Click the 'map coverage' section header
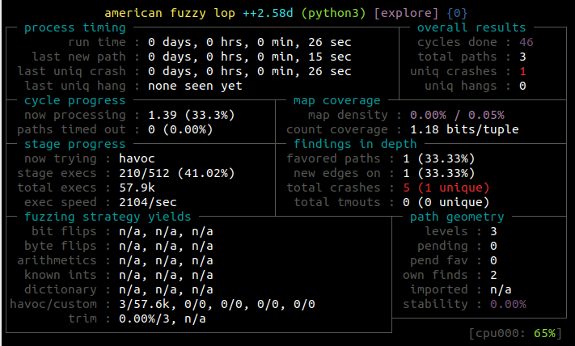575x346 pixels. click(x=336, y=100)
